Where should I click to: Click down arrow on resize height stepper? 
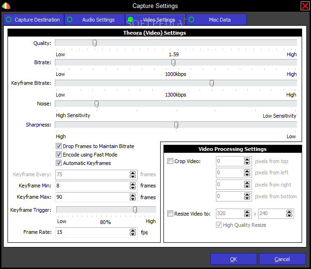(289, 216)
